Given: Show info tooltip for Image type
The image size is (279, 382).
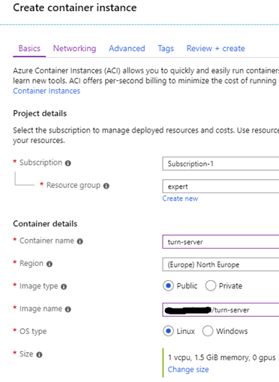Looking at the screenshot, I should point(64,287).
